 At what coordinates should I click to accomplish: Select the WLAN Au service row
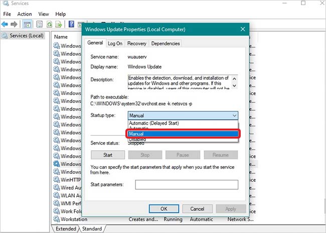[67, 195]
